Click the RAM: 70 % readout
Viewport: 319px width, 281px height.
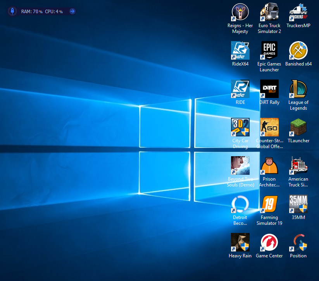(32, 12)
